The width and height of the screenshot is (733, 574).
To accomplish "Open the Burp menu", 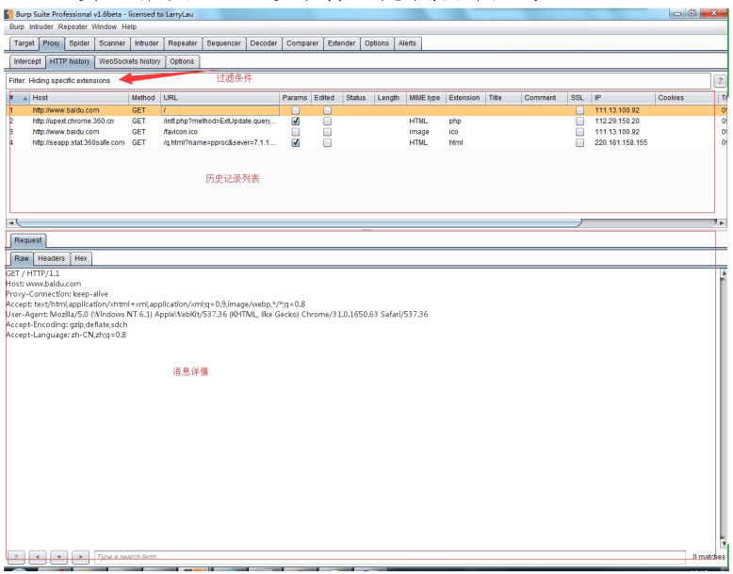I will [x=17, y=26].
